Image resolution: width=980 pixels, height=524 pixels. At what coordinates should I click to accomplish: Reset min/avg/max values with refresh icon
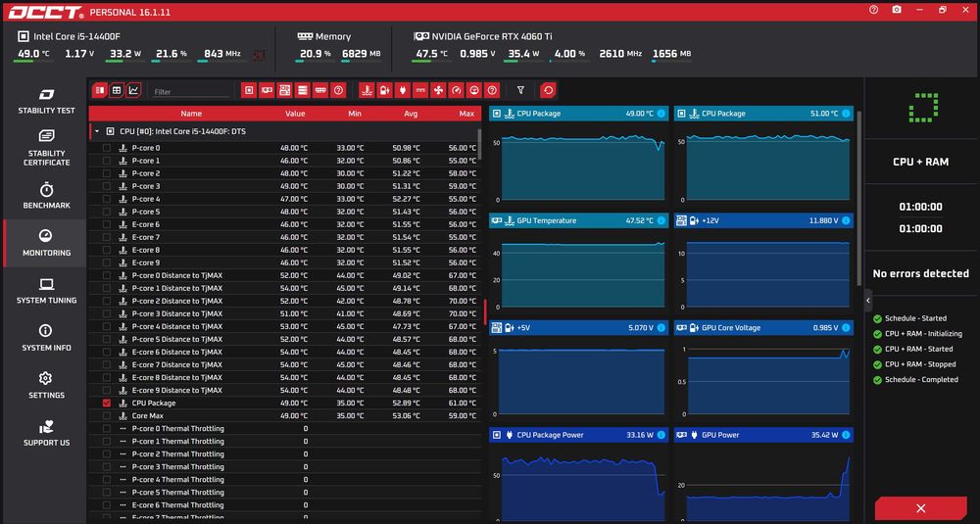[548, 90]
